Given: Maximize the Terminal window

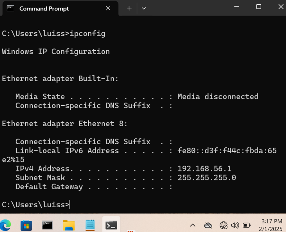Looking at the screenshot, I should 259,7.
